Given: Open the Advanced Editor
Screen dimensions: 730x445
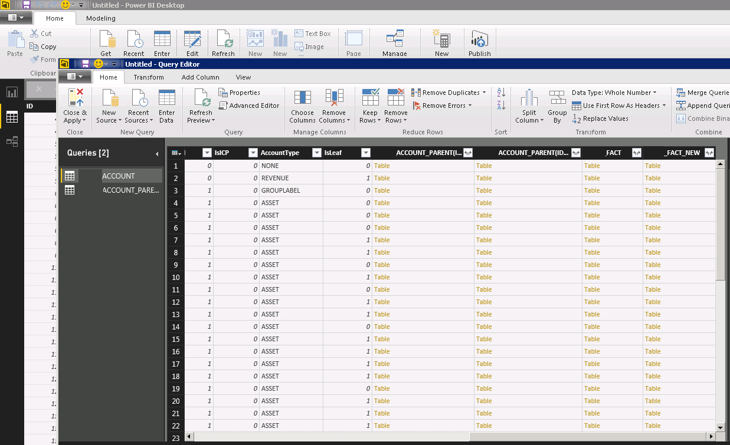Looking at the screenshot, I should [x=249, y=106].
